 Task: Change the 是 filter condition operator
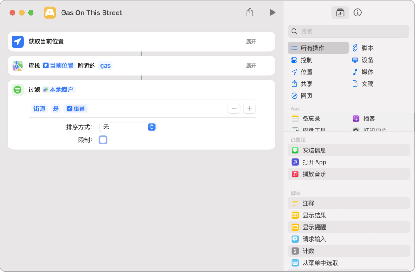pos(56,108)
